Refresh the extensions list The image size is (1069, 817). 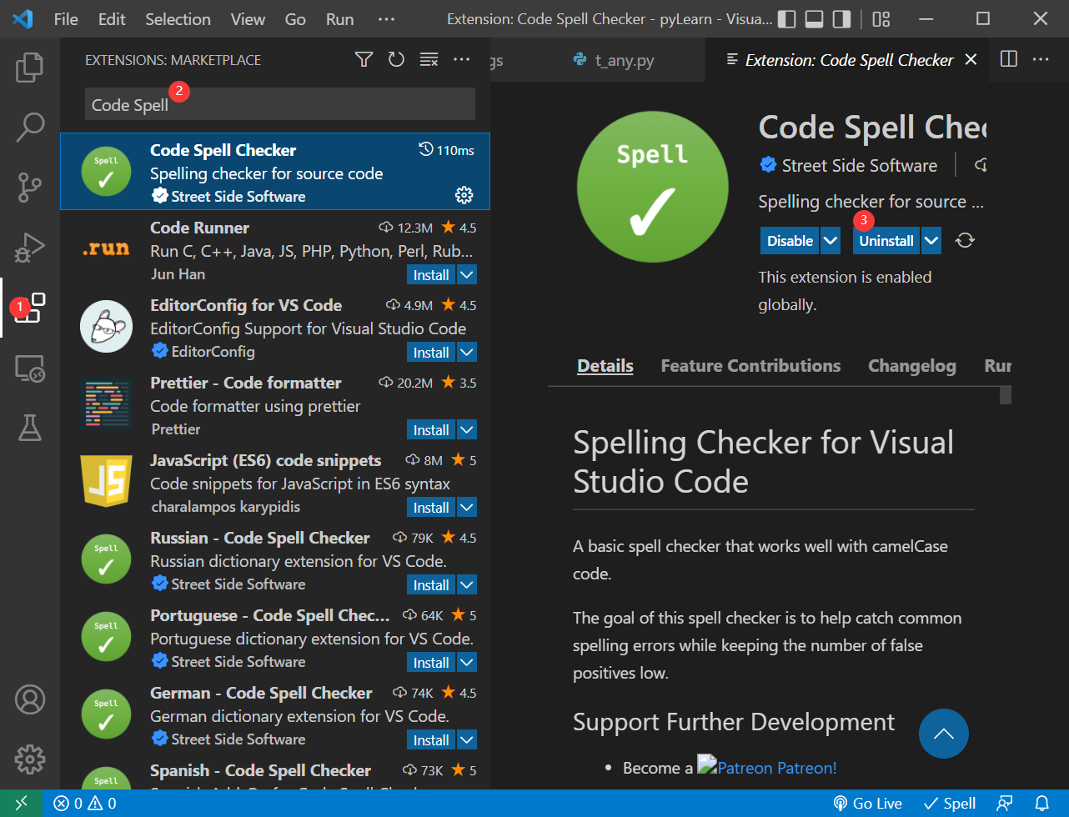pyautogui.click(x=396, y=59)
